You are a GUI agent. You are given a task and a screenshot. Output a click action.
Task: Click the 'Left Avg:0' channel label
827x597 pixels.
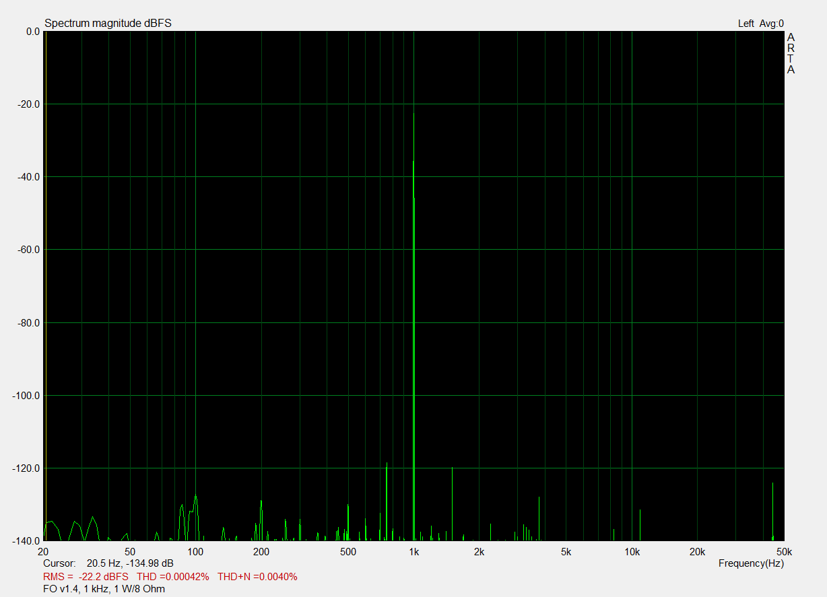(x=761, y=24)
